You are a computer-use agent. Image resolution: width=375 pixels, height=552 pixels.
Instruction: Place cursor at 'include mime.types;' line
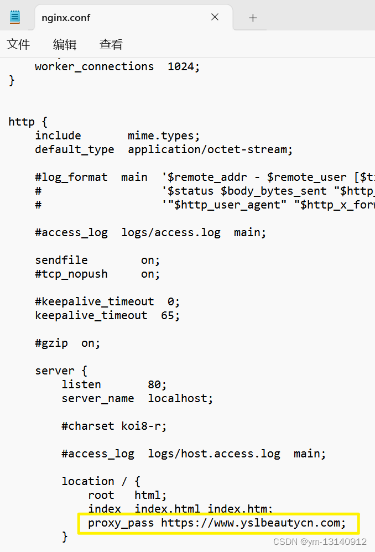(117, 136)
